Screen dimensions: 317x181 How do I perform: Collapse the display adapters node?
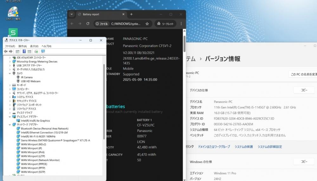[10, 117]
